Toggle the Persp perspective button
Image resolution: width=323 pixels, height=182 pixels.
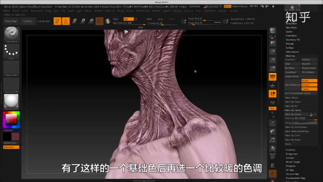tap(272, 77)
